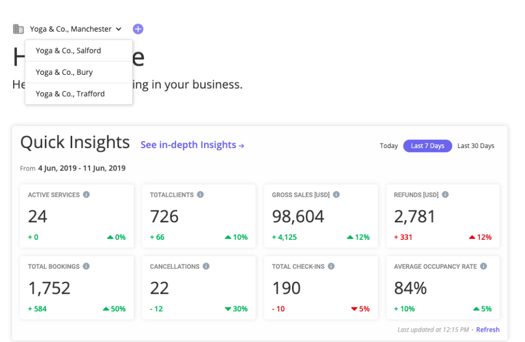Click info icon next to Total Bookings
The height and width of the screenshot is (342, 525).
pyautogui.click(x=86, y=267)
